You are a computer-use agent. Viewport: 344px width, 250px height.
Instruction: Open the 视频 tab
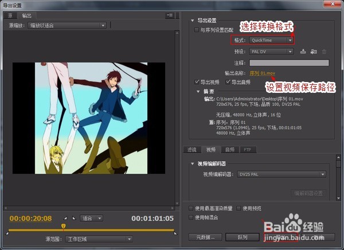coord(211,150)
